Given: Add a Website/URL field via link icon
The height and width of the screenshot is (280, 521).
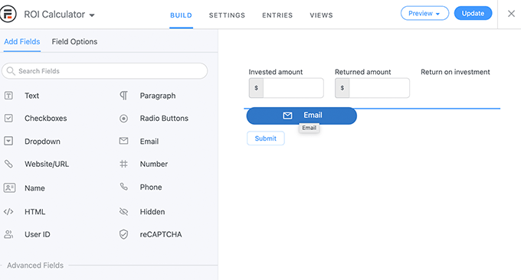Looking at the screenshot, I should point(8,164).
